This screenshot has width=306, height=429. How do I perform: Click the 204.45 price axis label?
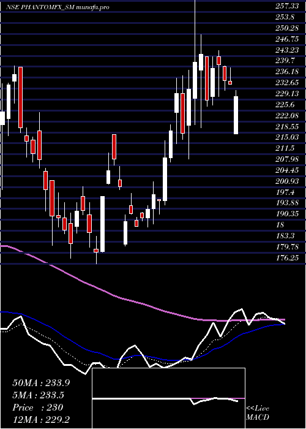tap(286, 170)
